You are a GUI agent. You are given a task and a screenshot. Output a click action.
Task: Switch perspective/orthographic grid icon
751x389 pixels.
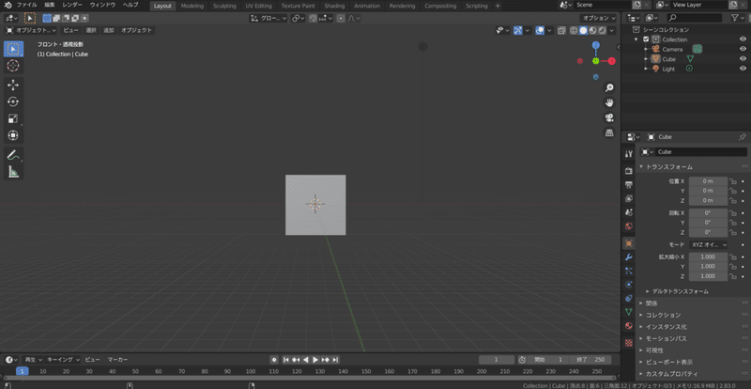(x=609, y=132)
